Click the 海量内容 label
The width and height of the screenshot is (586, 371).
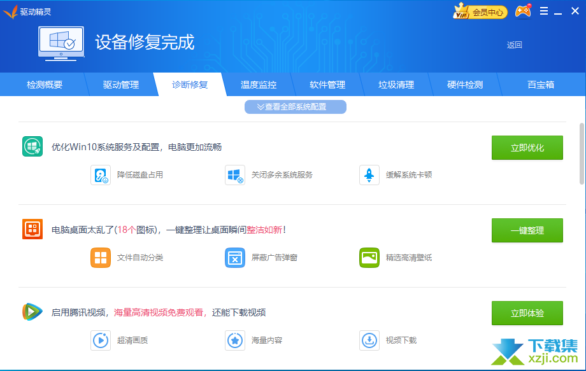[x=266, y=340]
